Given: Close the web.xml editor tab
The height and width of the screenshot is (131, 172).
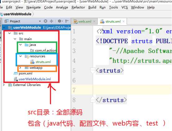Looking at the screenshot, I should pos(94,21).
